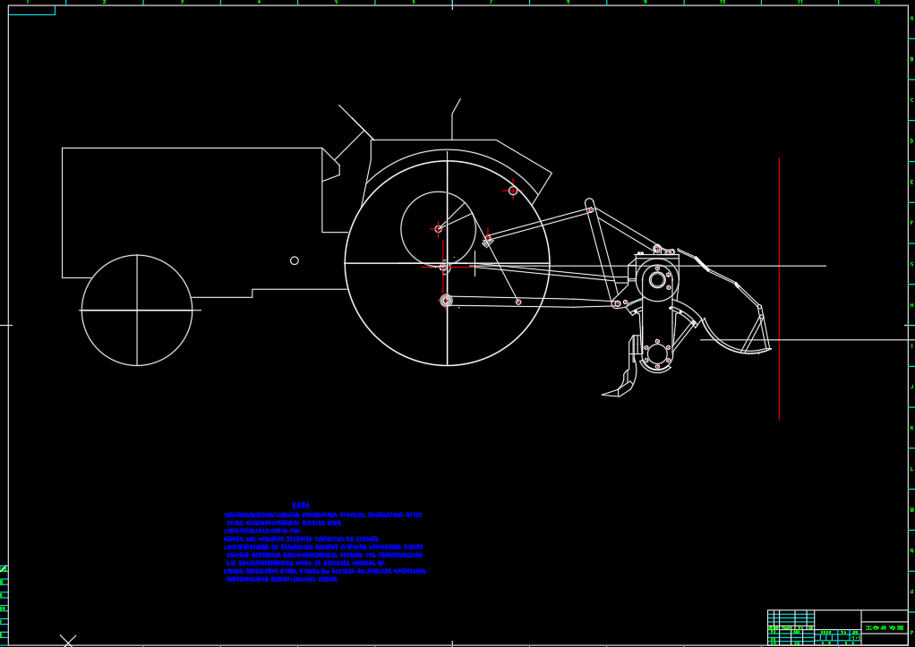The width and height of the screenshot is (915, 647).
Task: Click the blue heading above the notes paragraph
Action: click(301, 506)
